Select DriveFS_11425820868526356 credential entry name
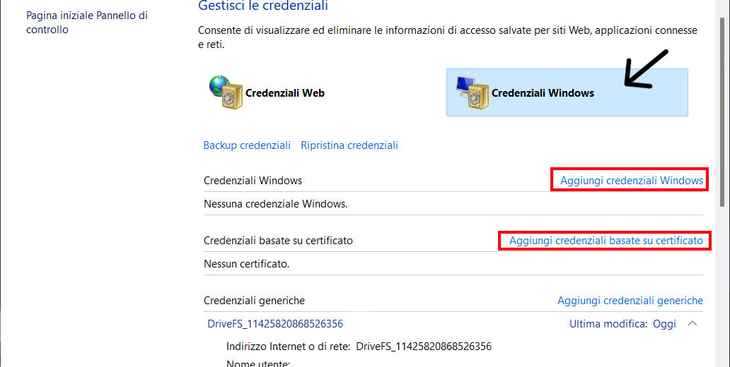This screenshot has width=730, height=367. (275, 324)
